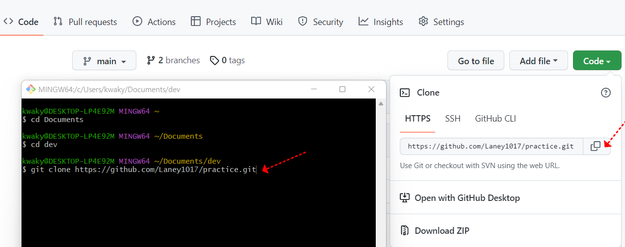The height and width of the screenshot is (247, 625).
Task: Open the Clone help question icon
Action: (606, 93)
